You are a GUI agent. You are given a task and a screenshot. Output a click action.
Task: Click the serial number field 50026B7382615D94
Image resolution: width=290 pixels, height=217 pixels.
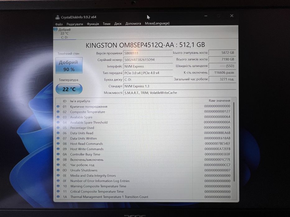(x=148, y=60)
